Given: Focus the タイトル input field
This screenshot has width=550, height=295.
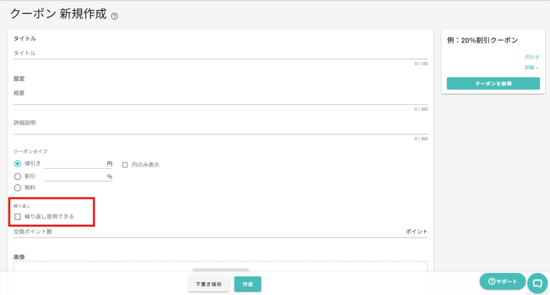Looking at the screenshot, I should tap(220, 53).
